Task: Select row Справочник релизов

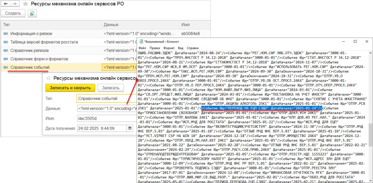Action: (x=69, y=50)
